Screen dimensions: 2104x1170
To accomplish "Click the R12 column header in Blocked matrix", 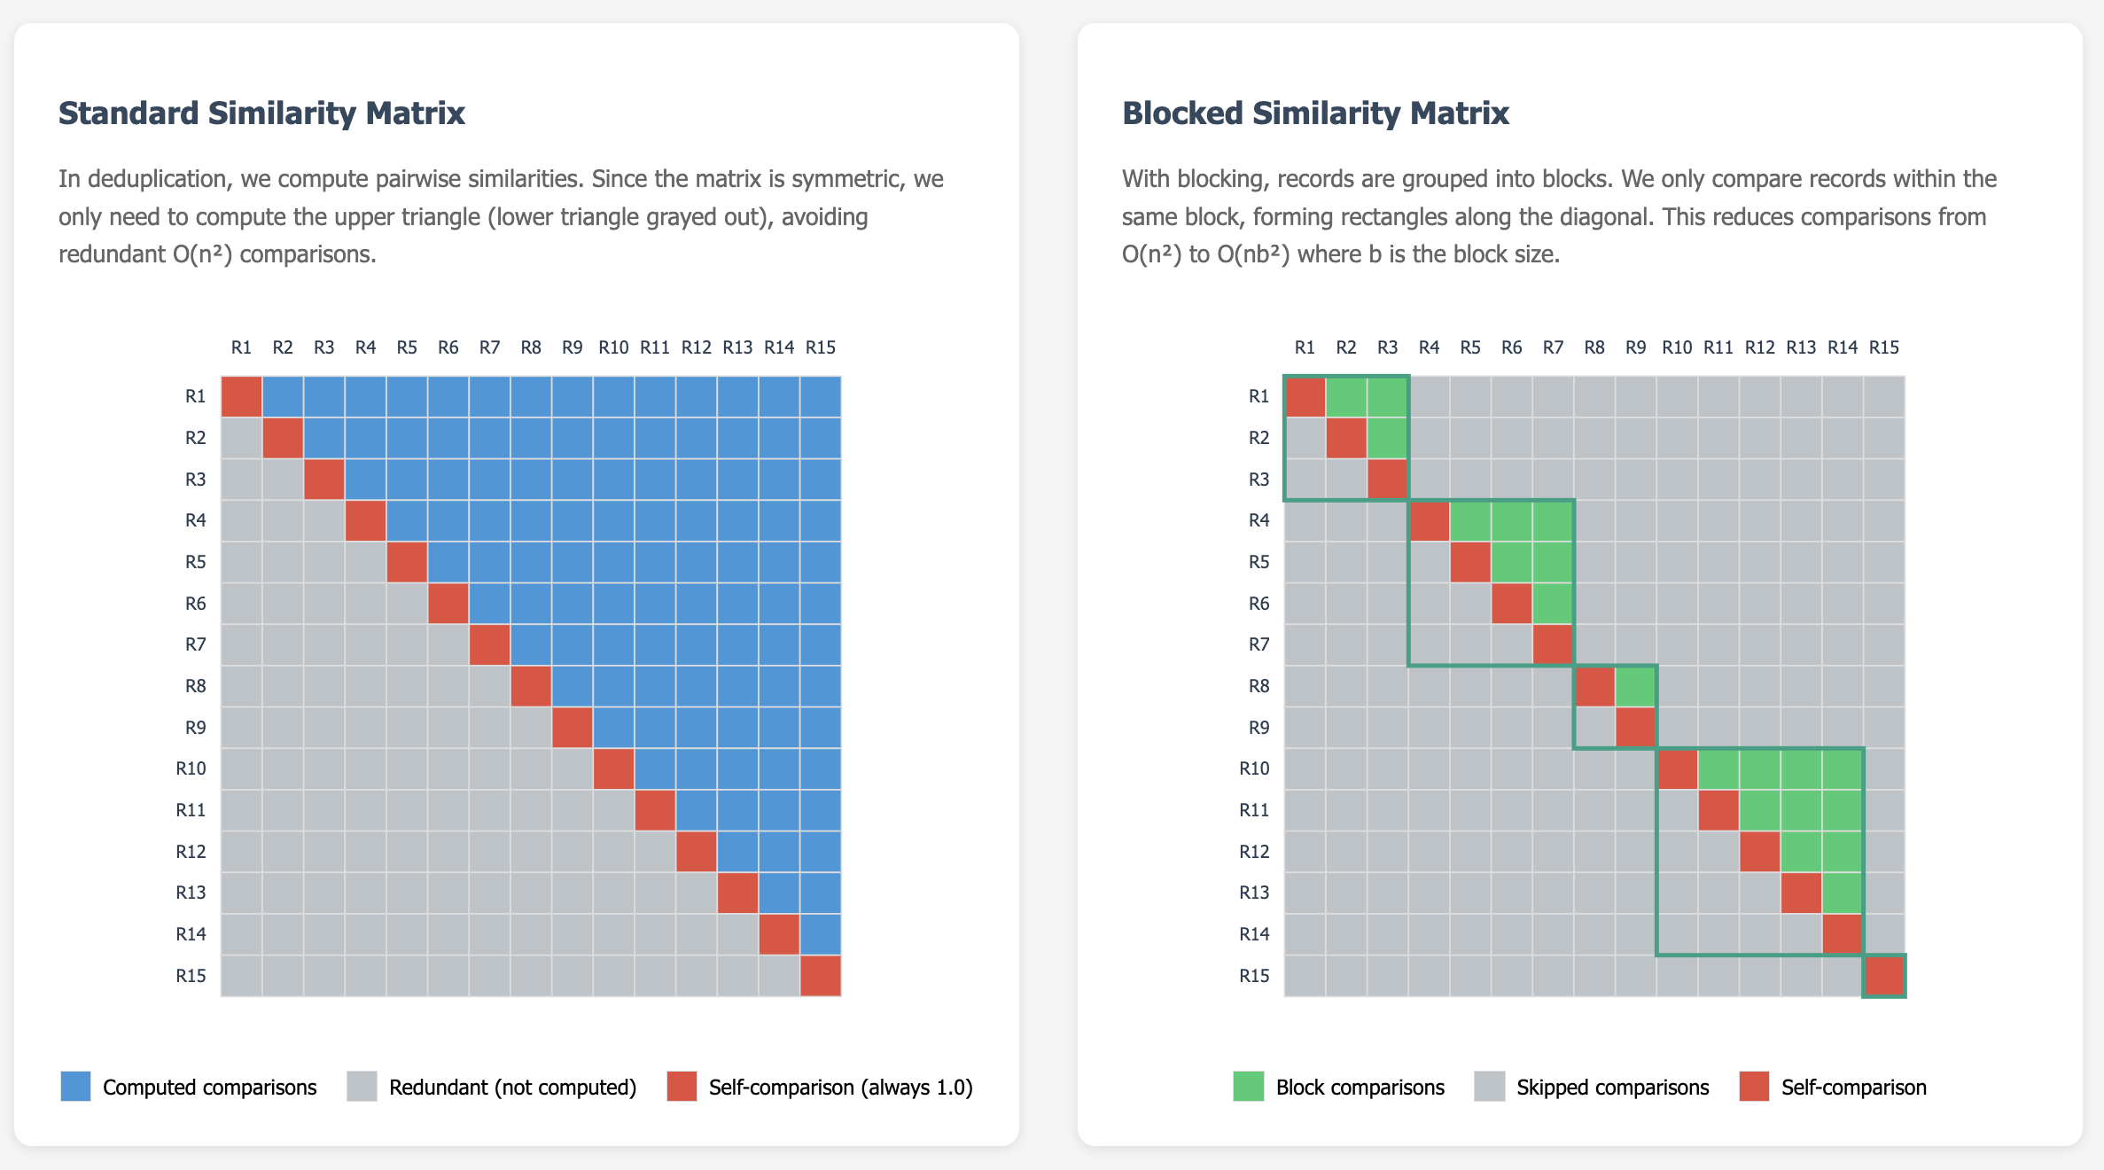I will (1759, 347).
